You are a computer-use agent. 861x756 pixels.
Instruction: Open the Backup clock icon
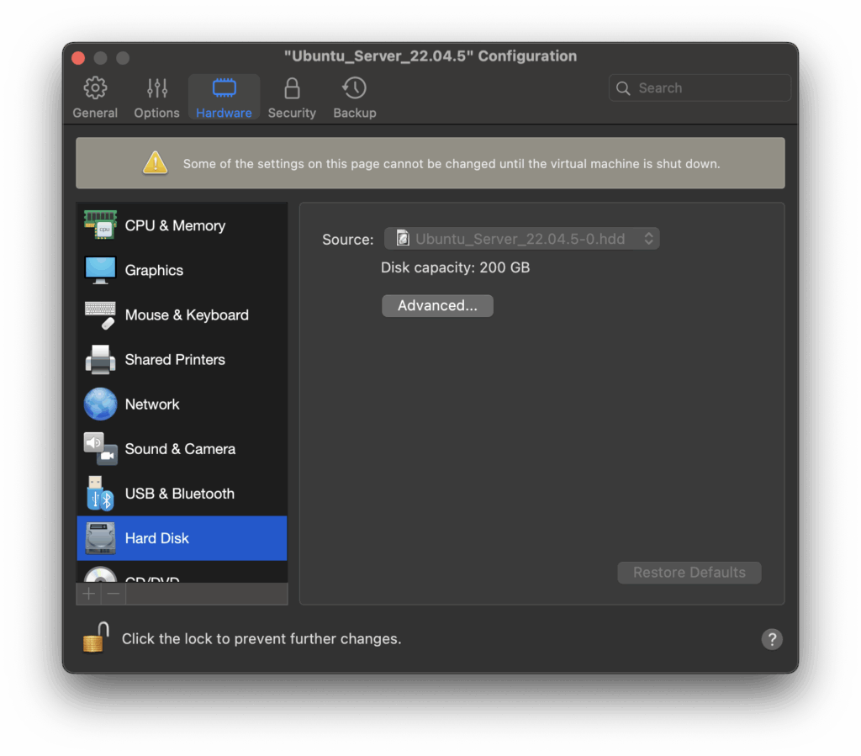354,87
